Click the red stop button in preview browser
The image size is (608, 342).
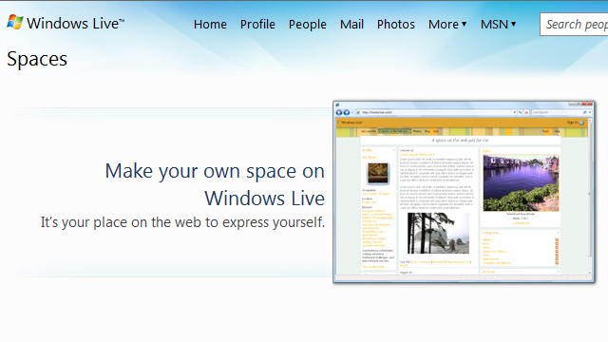[526, 112]
